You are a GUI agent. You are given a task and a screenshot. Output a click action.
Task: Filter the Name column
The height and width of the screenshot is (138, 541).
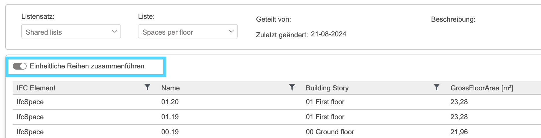(292, 87)
